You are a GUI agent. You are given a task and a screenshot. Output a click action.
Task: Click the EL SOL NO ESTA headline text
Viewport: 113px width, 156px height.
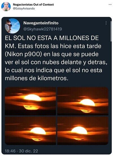(x=28, y=38)
